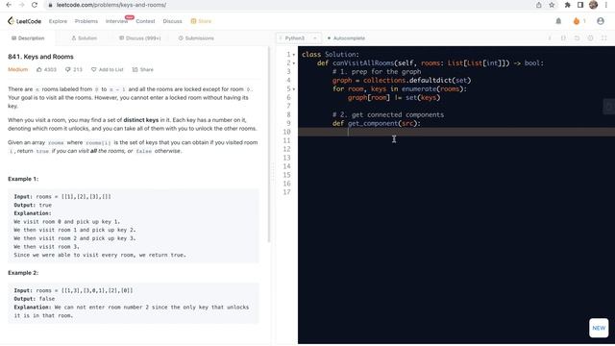Open the Python3 language dropdown
This screenshot has height=346, width=615.
(x=299, y=38)
